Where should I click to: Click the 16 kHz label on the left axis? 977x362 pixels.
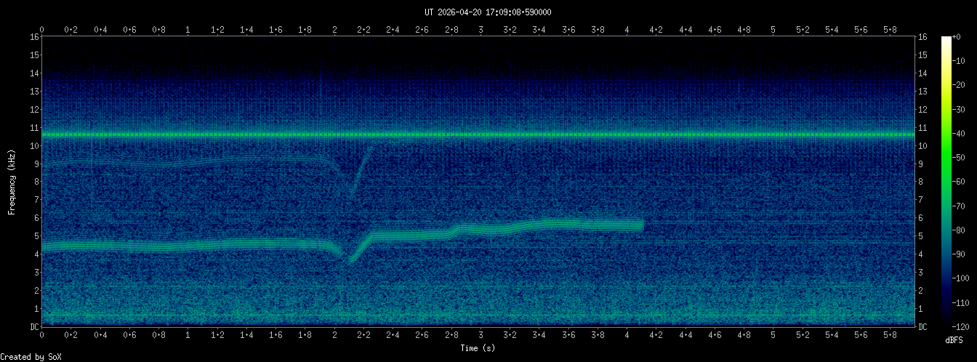[34, 37]
